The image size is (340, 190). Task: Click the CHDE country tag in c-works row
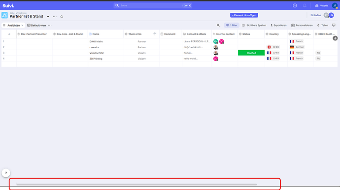pyautogui.click(x=273, y=47)
